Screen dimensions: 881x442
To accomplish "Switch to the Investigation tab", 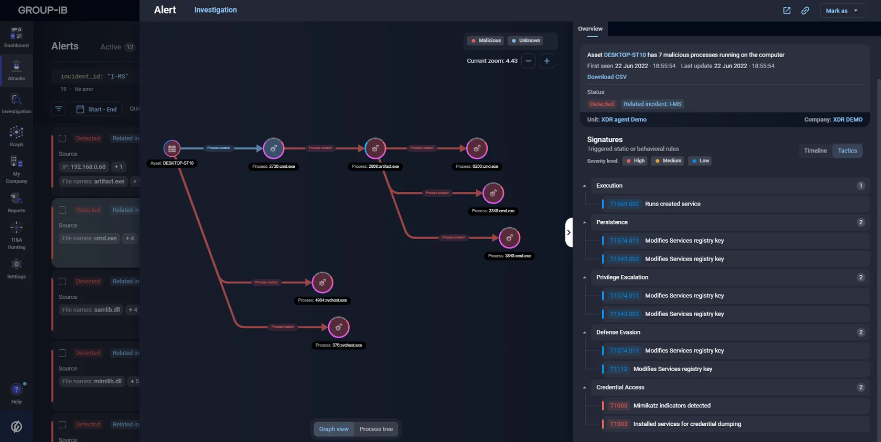I will [x=216, y=10].
